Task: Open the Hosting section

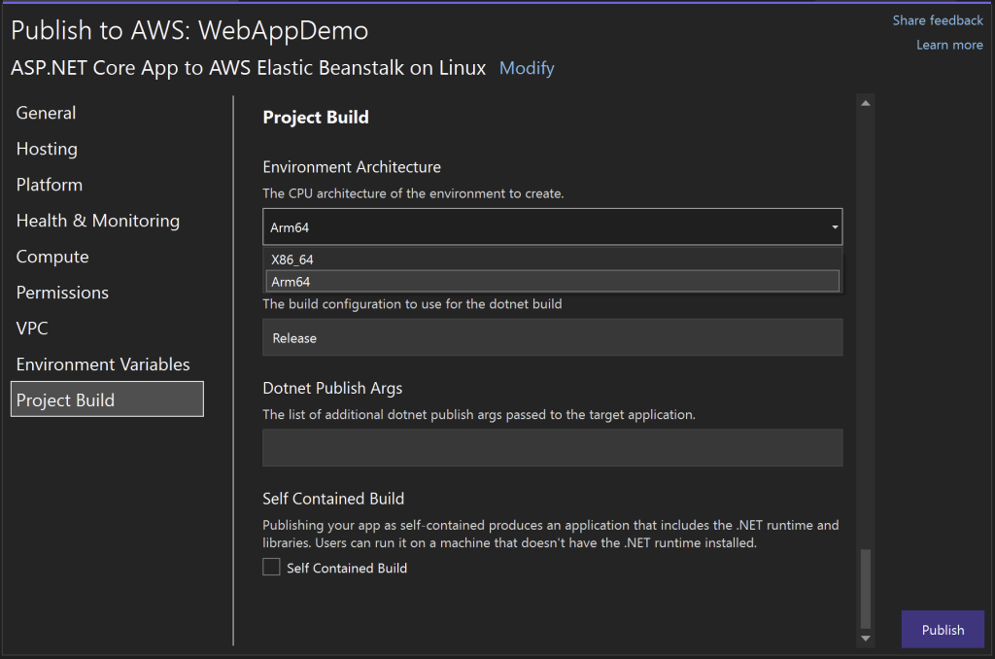Action: (47, 149)
